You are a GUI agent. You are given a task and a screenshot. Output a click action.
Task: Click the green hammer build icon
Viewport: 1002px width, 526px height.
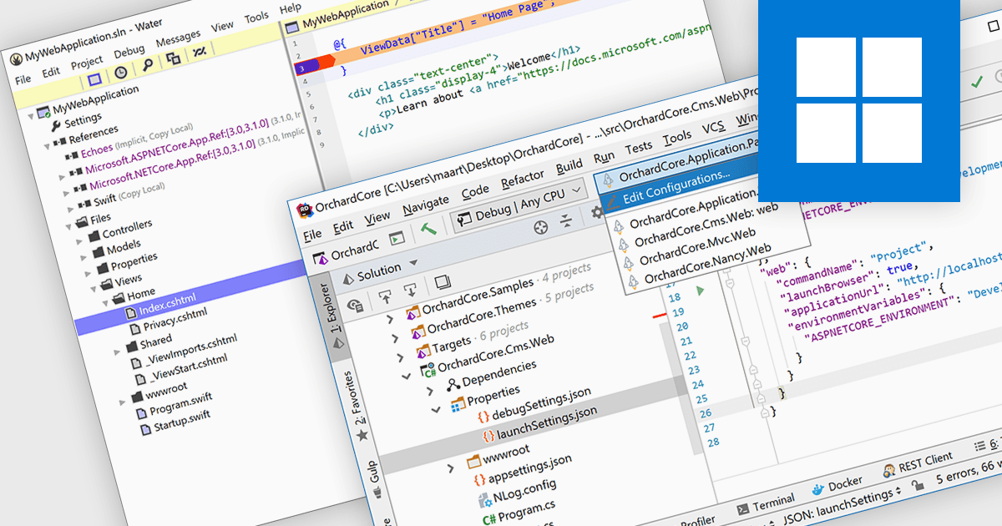[428, 230]
